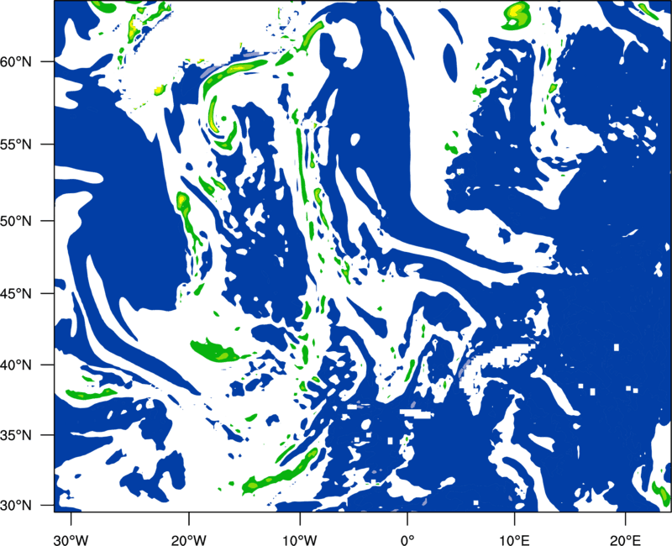This screenshot has height=546, width=672.
Task: Click the 30°N latitude label
Action: (16, 506)
